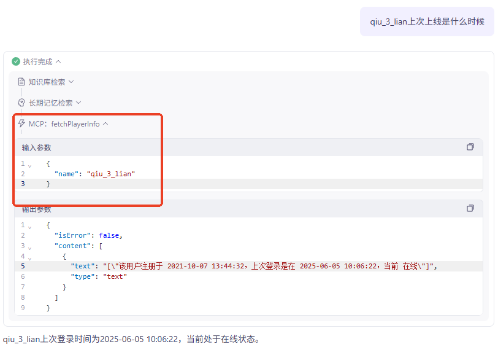Expand the 知识库检索 step chevron

[71, 82]
